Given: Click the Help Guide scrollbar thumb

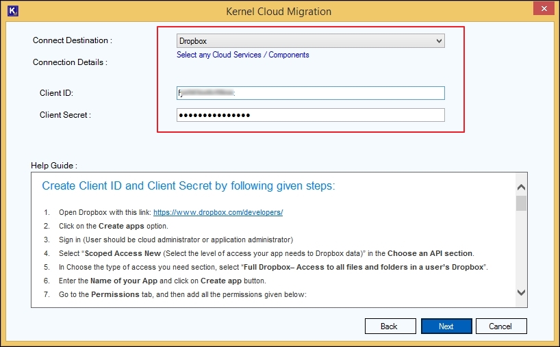Looking at the screenshot, I should [x=522, y=203].
